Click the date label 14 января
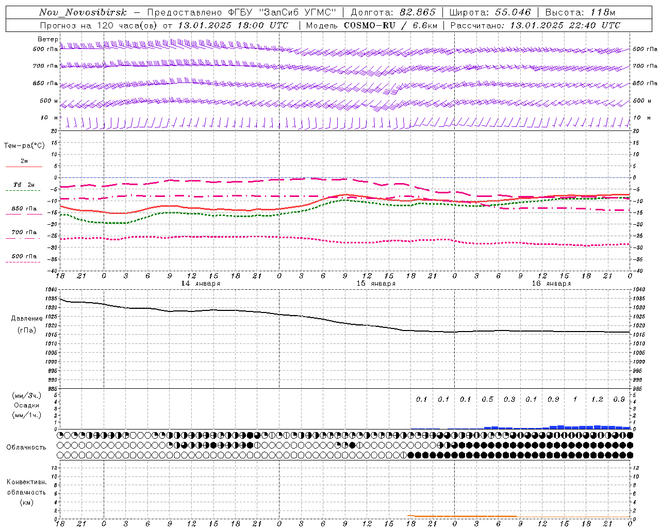The height and width of the screenshot is (528, 660). click(201, 284)
